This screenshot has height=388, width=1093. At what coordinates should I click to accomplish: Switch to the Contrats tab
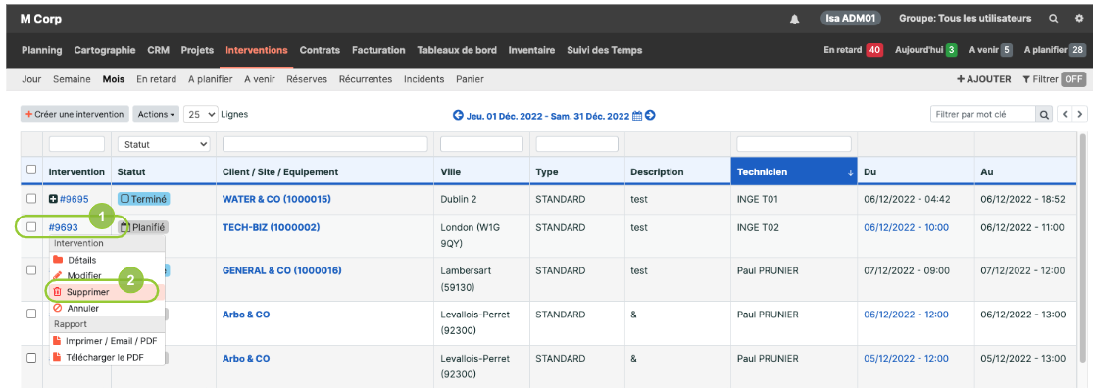[x=320, y=50]
